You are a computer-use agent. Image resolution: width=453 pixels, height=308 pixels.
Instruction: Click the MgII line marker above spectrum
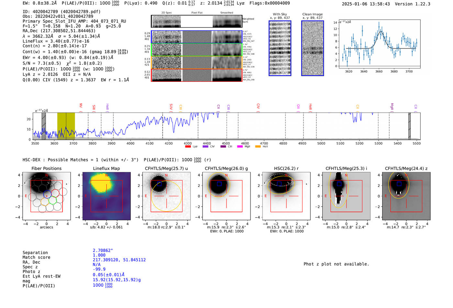click(x=392, y=106)
